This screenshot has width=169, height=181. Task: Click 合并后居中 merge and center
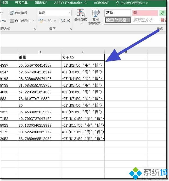pos(20,21)
